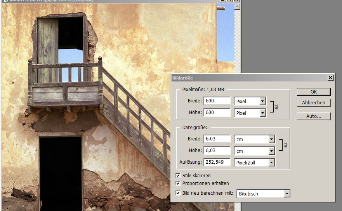Screen dimensions: 342x211
Task: Click the Auflösung field with 252,549
Action: click(x=217, y=163)
